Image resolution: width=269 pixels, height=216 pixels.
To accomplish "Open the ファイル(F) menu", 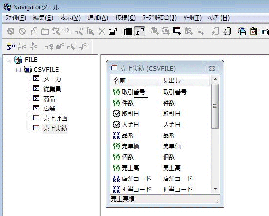I will [16, 18].
